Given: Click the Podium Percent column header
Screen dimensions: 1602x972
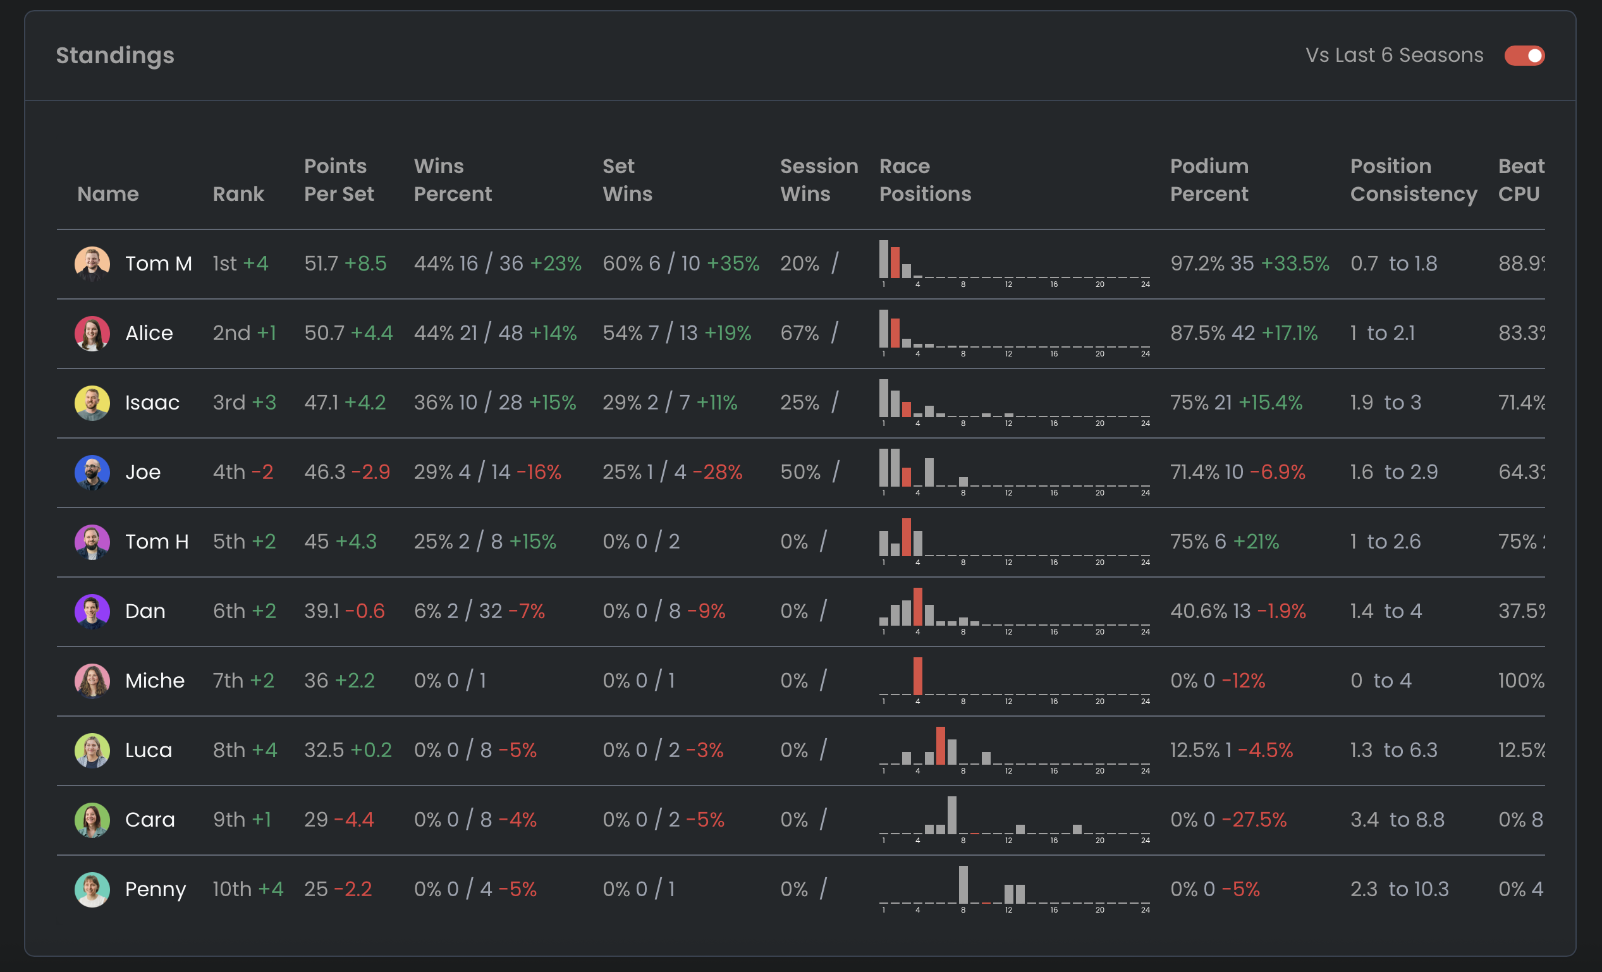Looking at the screenshot, I should point(1209,180).
